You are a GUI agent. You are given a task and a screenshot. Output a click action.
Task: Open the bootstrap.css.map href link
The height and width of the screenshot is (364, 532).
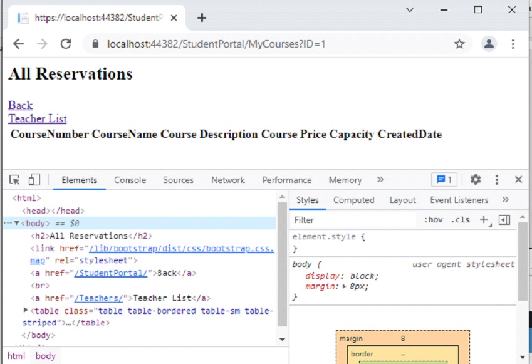(x=182, y=248)
